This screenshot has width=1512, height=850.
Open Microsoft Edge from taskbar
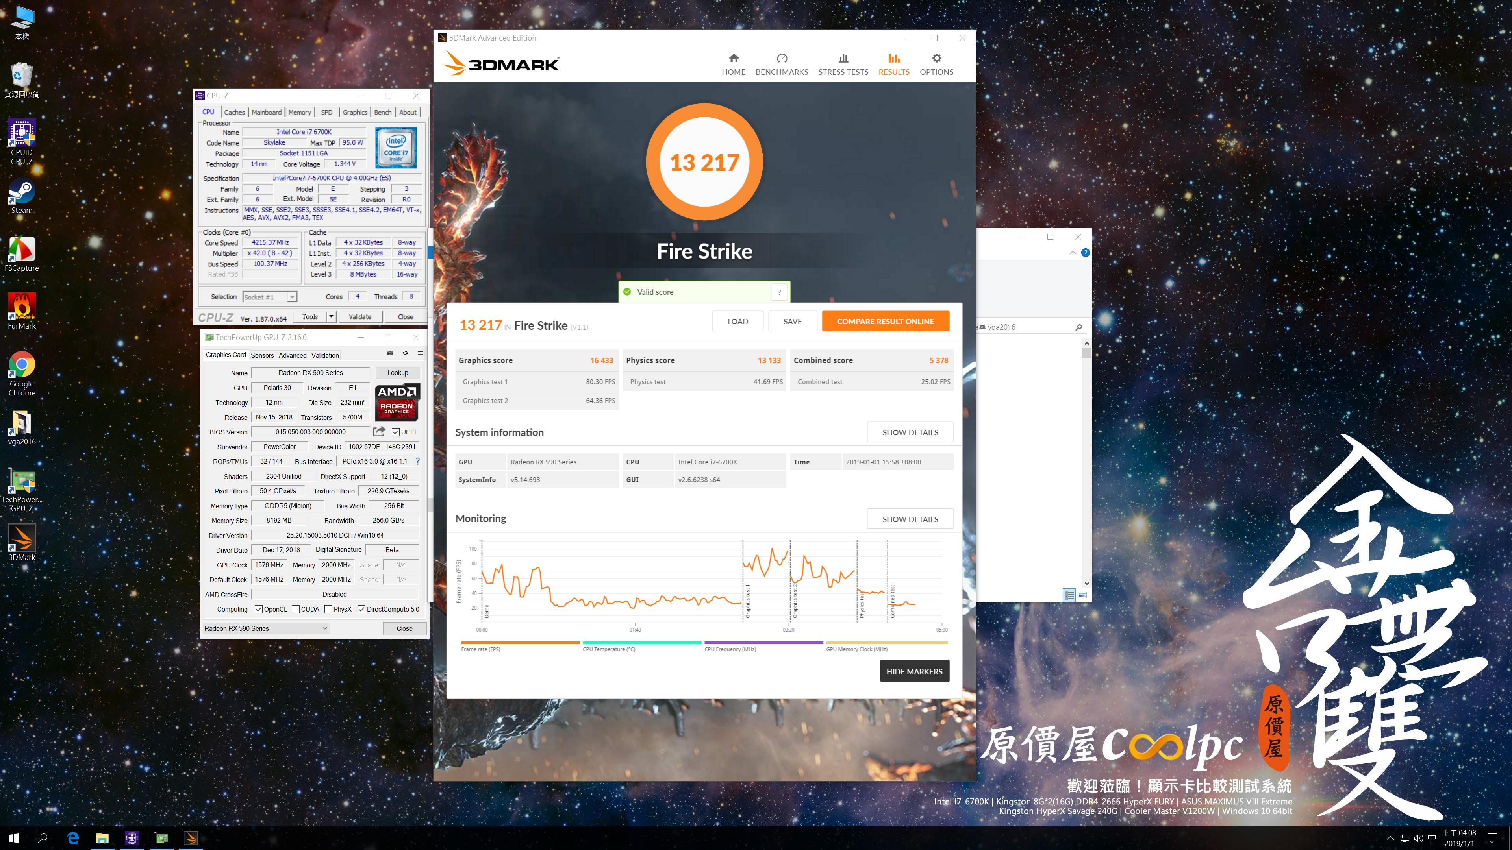pyautogui.click(x=73, y=838)
